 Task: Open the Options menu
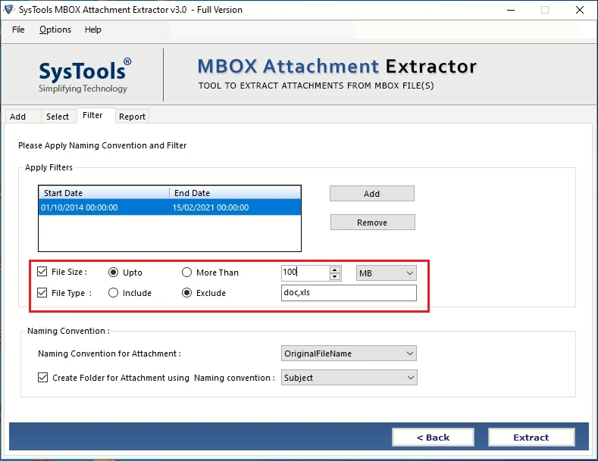coord(55,30)
